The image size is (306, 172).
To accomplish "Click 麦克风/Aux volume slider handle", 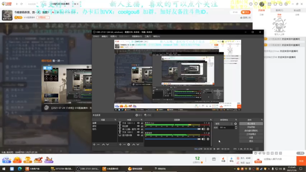I will (x=199, y=129).
